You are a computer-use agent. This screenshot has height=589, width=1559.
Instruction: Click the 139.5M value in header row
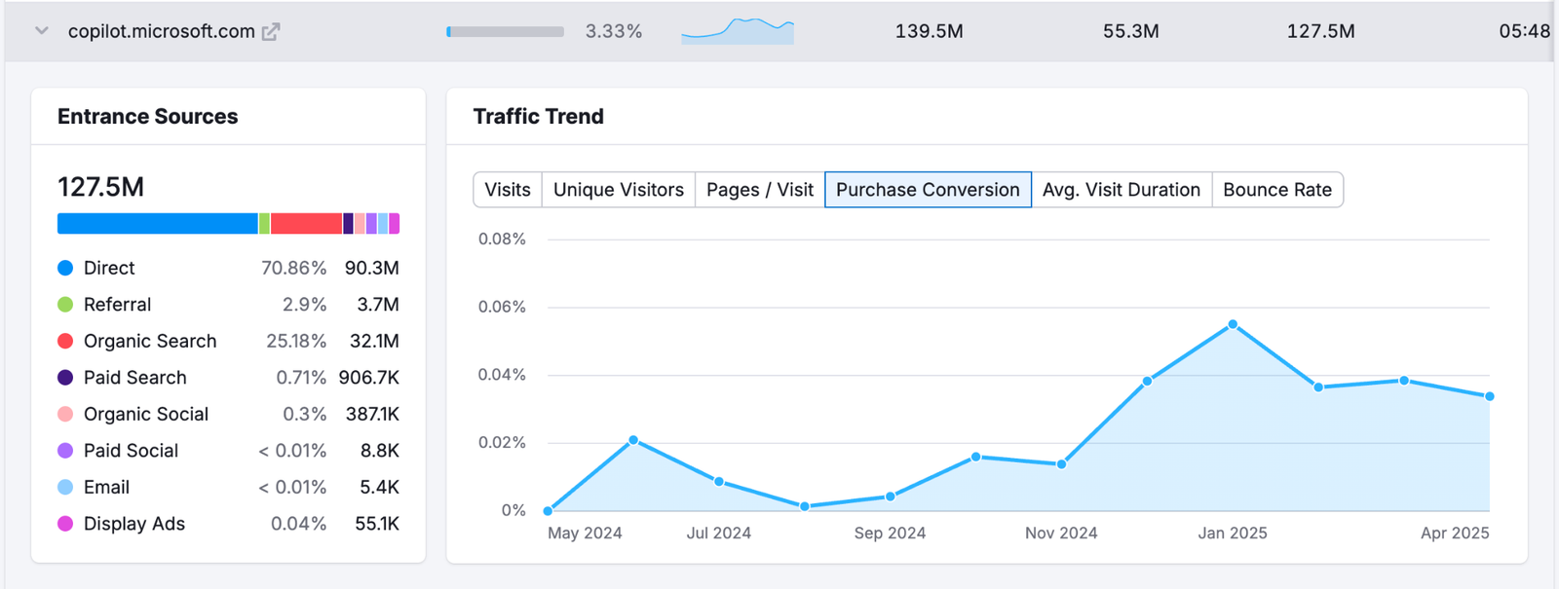[x=929, y=31]
